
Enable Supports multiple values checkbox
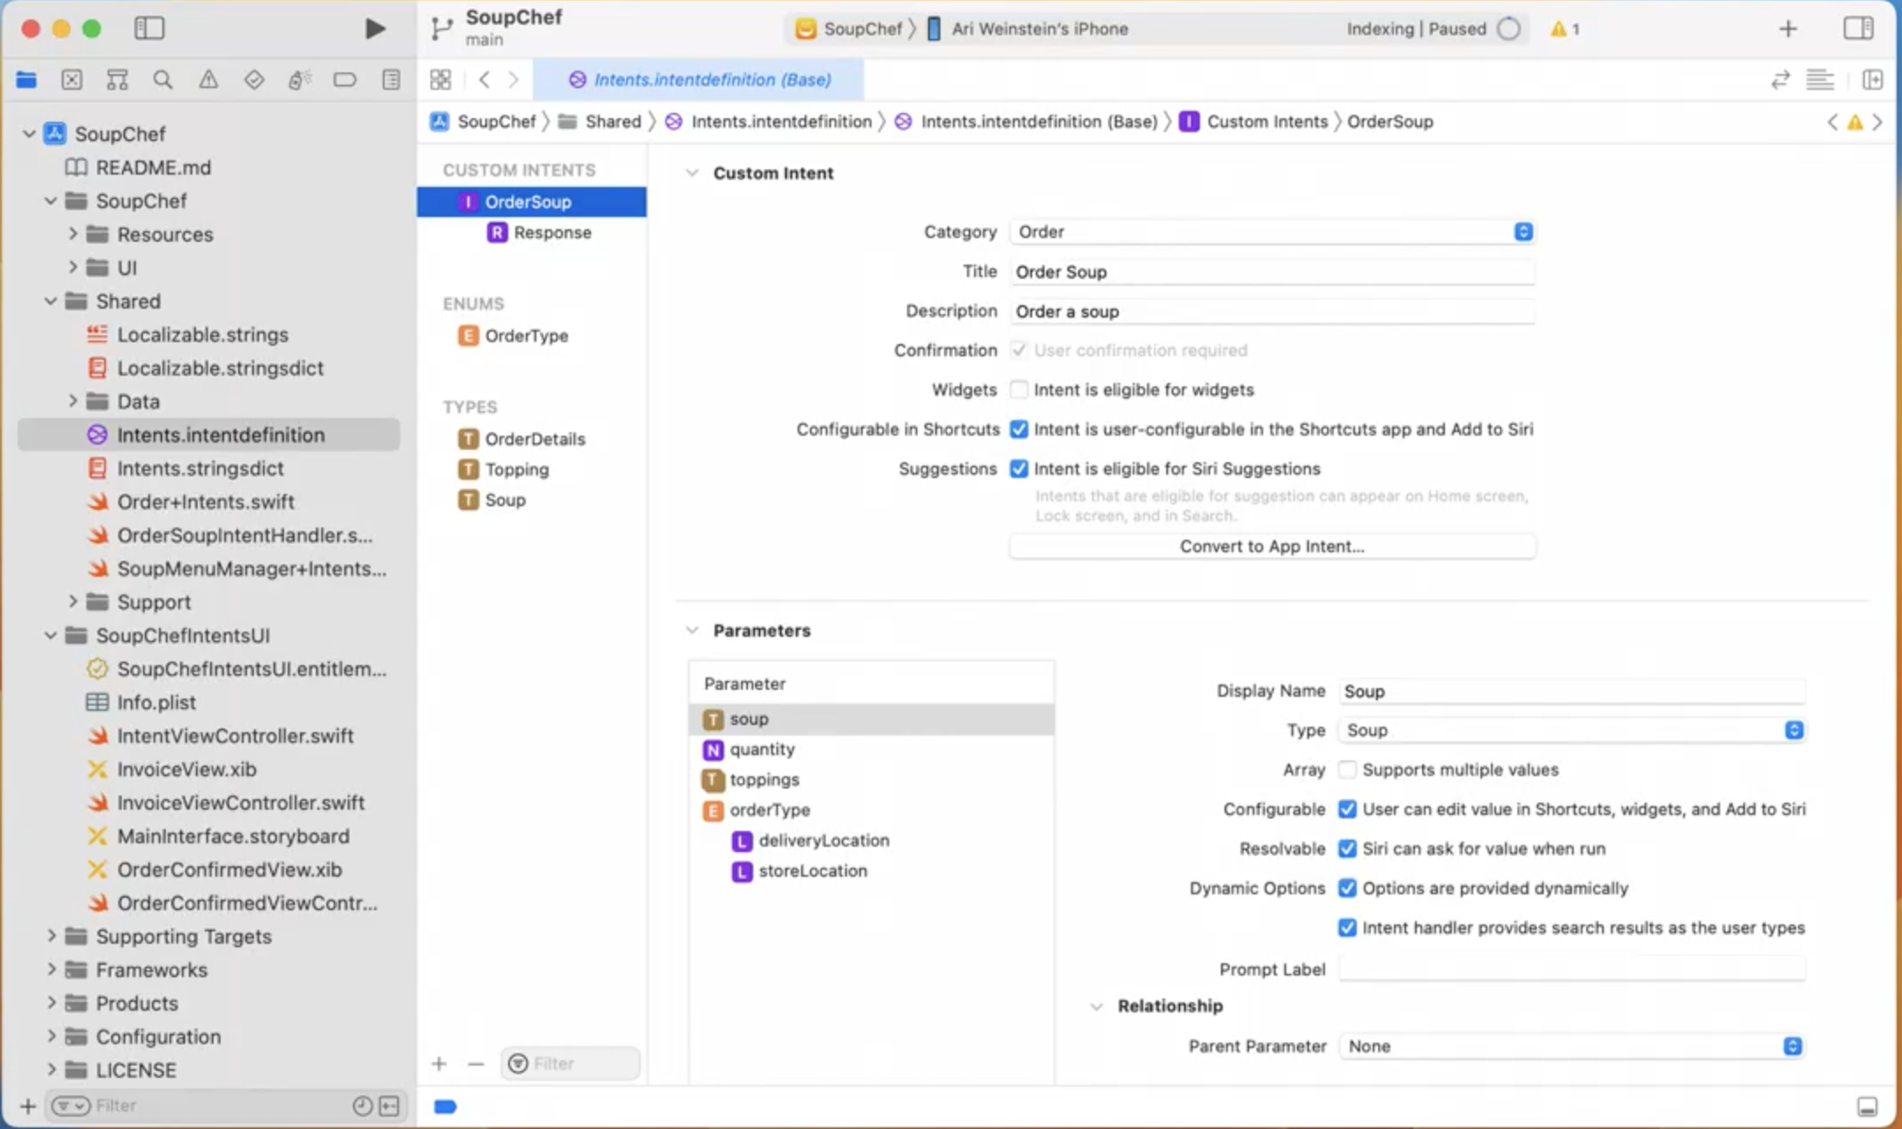click(x=1347, y=770)
